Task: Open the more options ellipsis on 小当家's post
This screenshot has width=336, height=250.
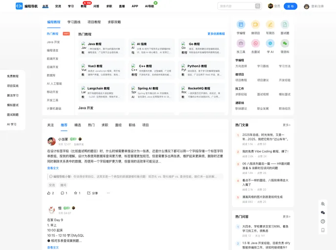Action: pos(108,193)
